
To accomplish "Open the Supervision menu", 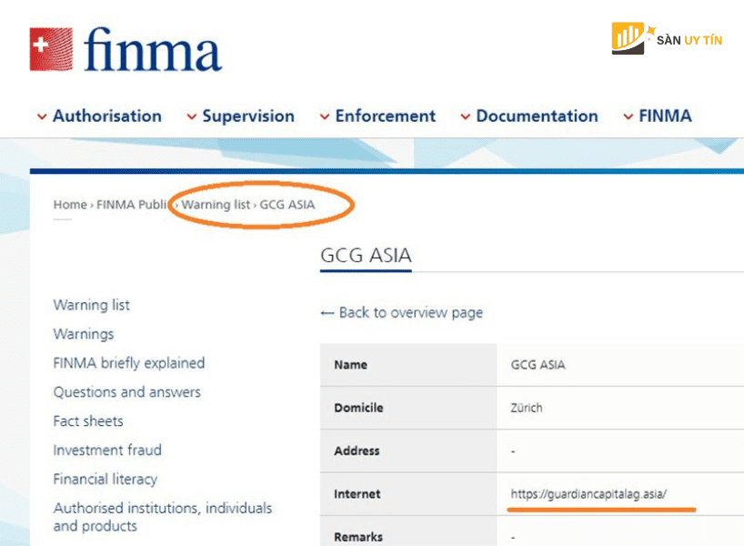I will (x=248, y=116).
